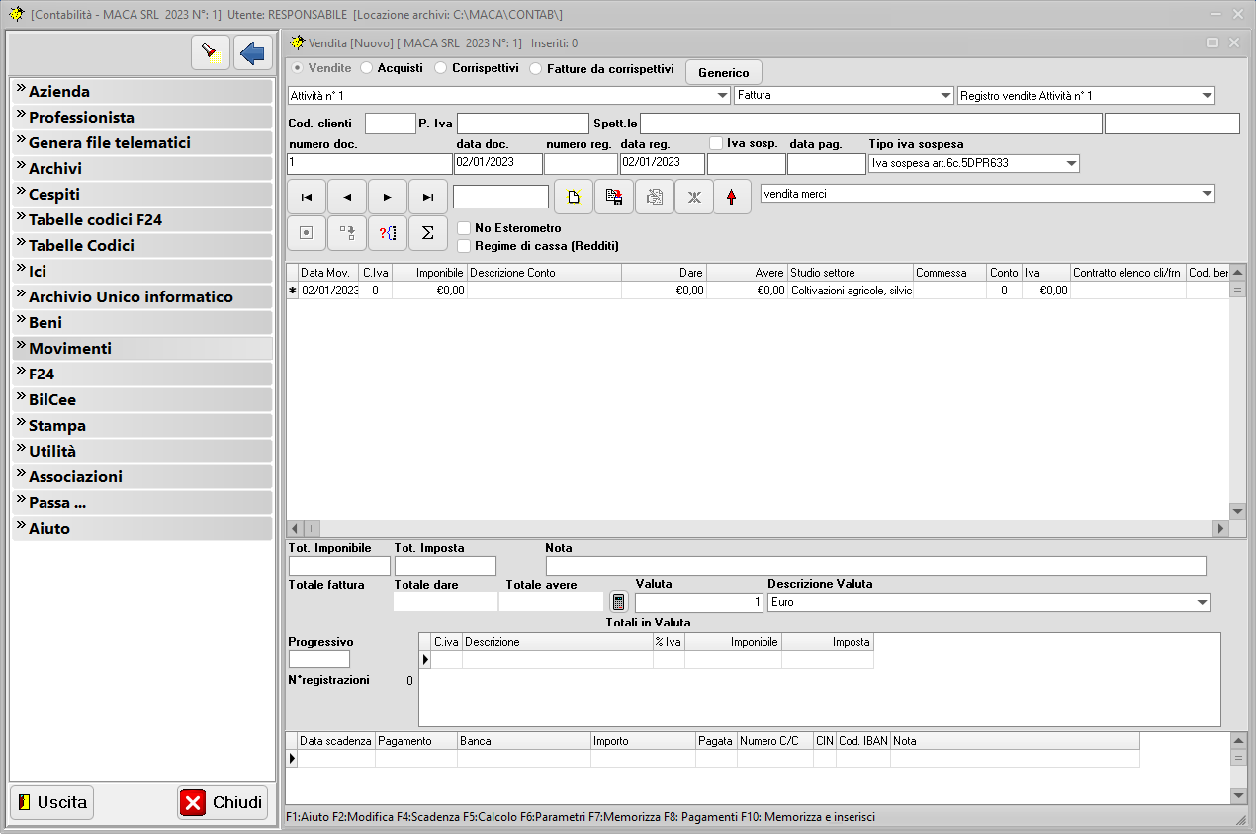Open the Descrizione Valuta Euro dropdown

pyautogui.click(x=1202, y=602)
